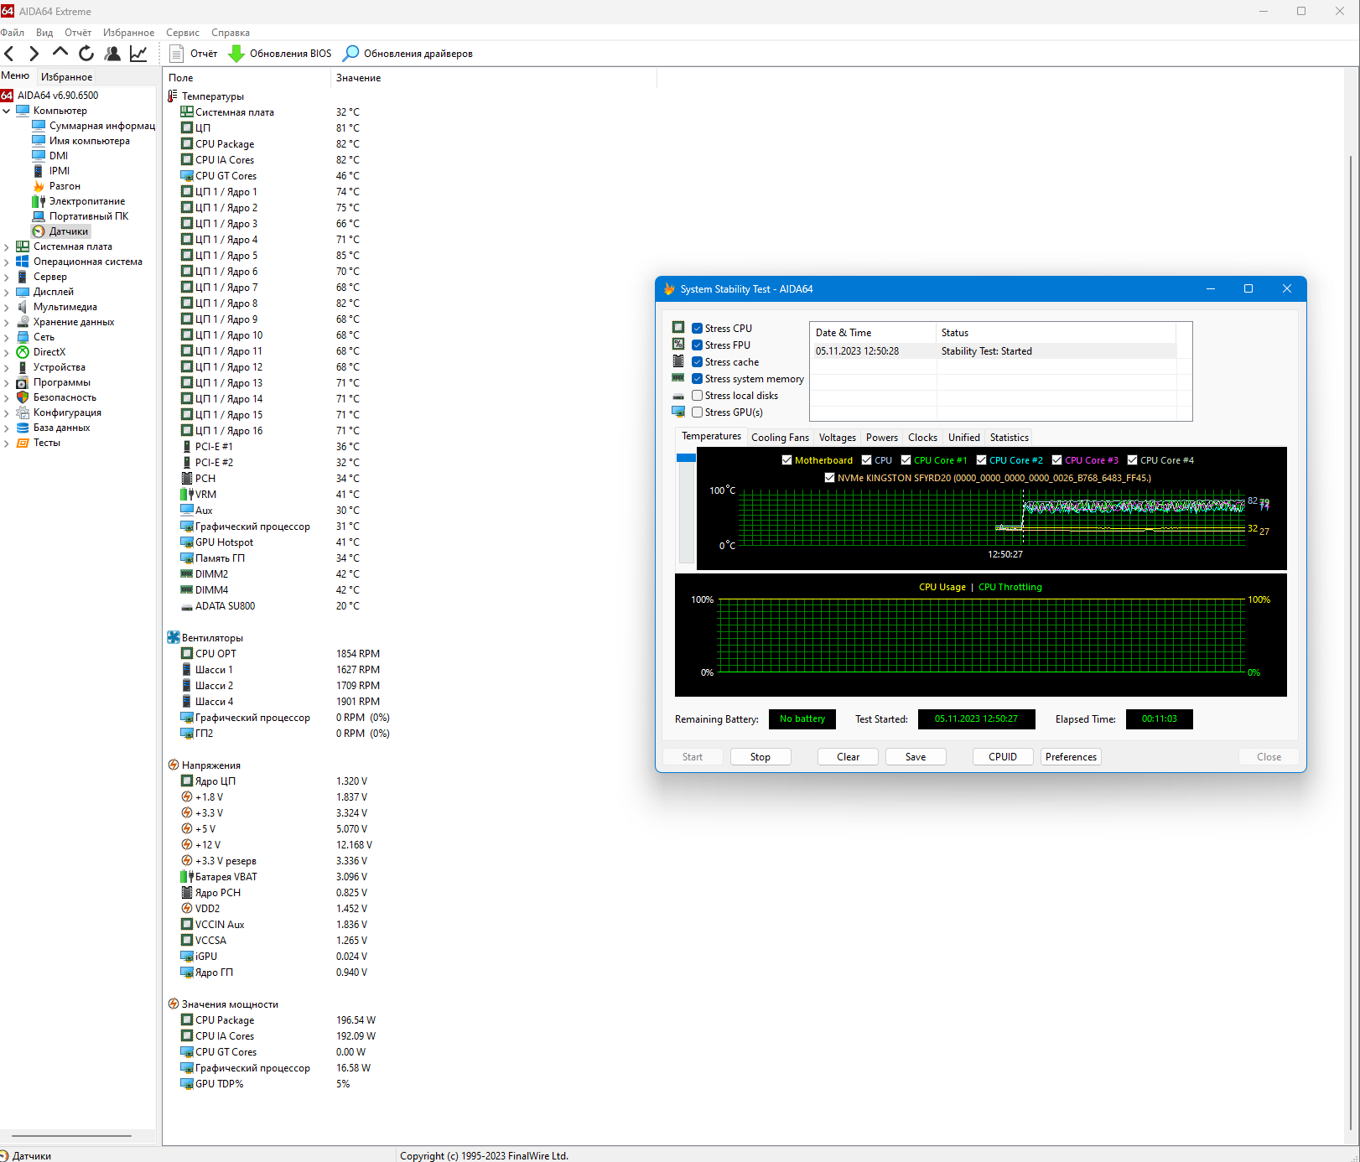Expand the Операционная система tree node
Viewport: 1360px width, 1162px height.
(x=7, y=262)
